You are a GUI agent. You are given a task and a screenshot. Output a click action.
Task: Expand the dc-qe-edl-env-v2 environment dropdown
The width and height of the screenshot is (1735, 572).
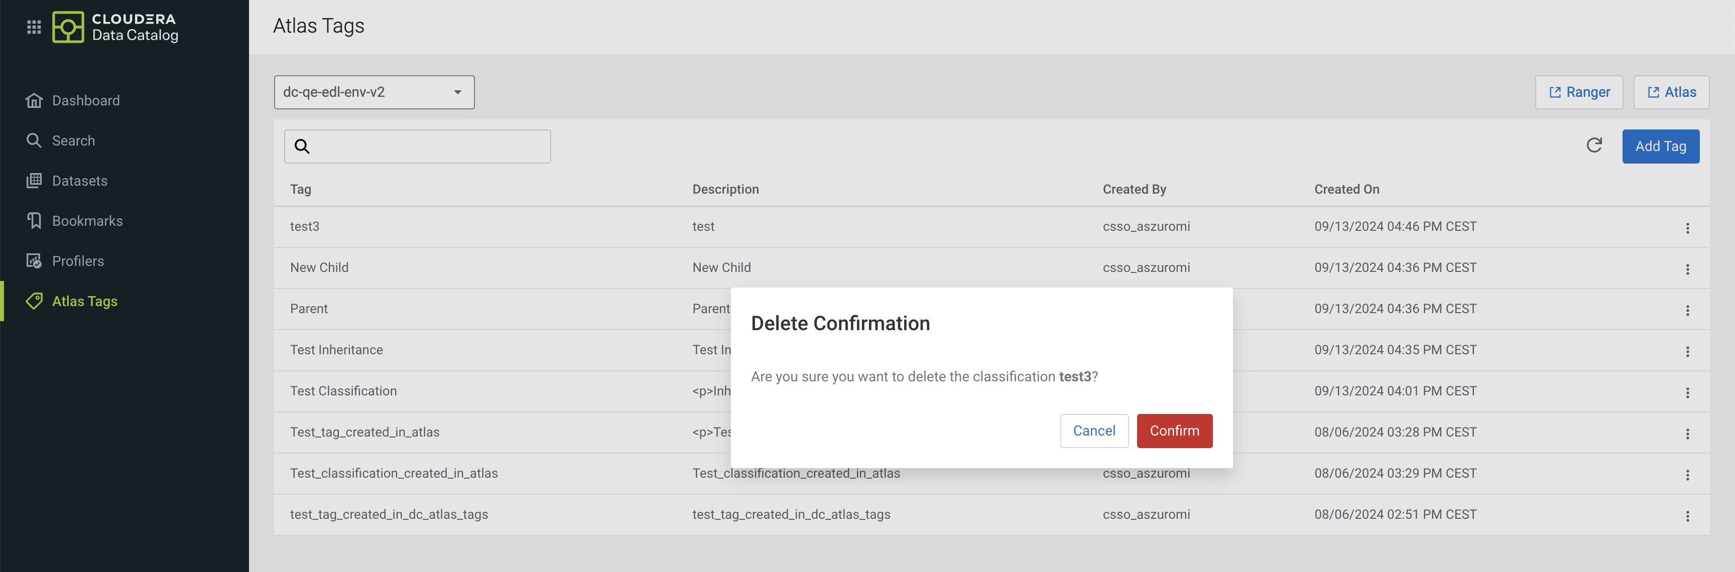(374, 92)
